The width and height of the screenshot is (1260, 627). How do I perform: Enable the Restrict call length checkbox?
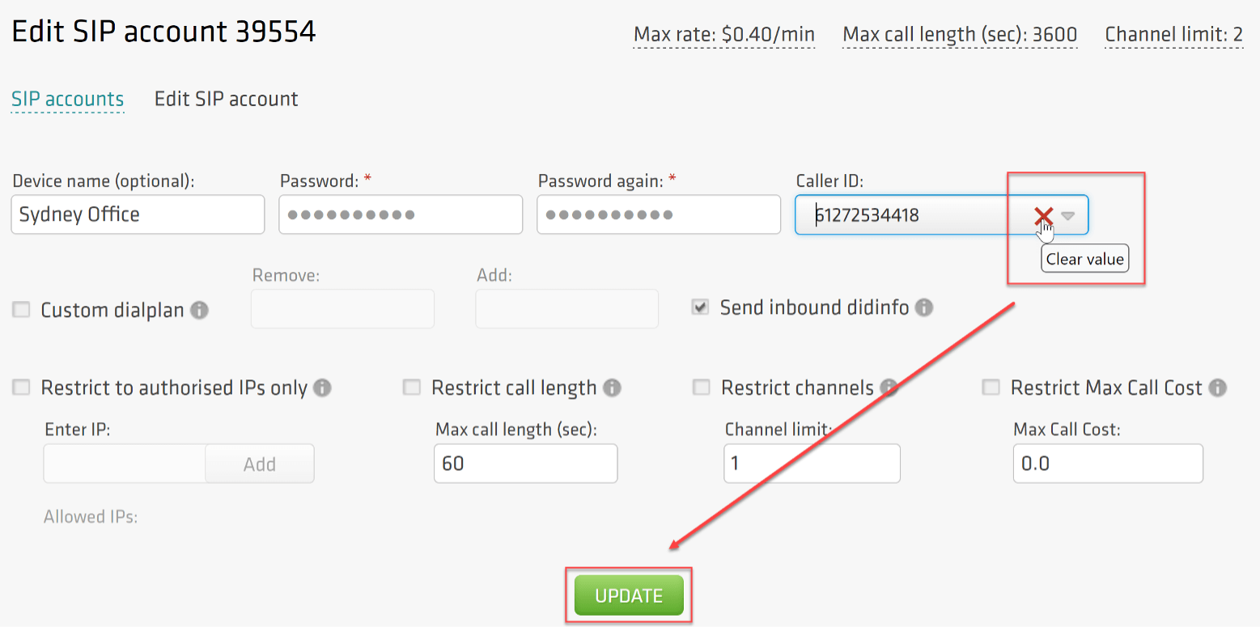click(412, 388)
